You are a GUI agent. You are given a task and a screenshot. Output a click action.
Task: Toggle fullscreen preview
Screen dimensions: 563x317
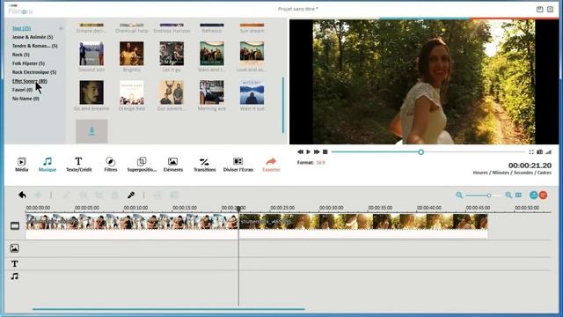click(531, 152)
